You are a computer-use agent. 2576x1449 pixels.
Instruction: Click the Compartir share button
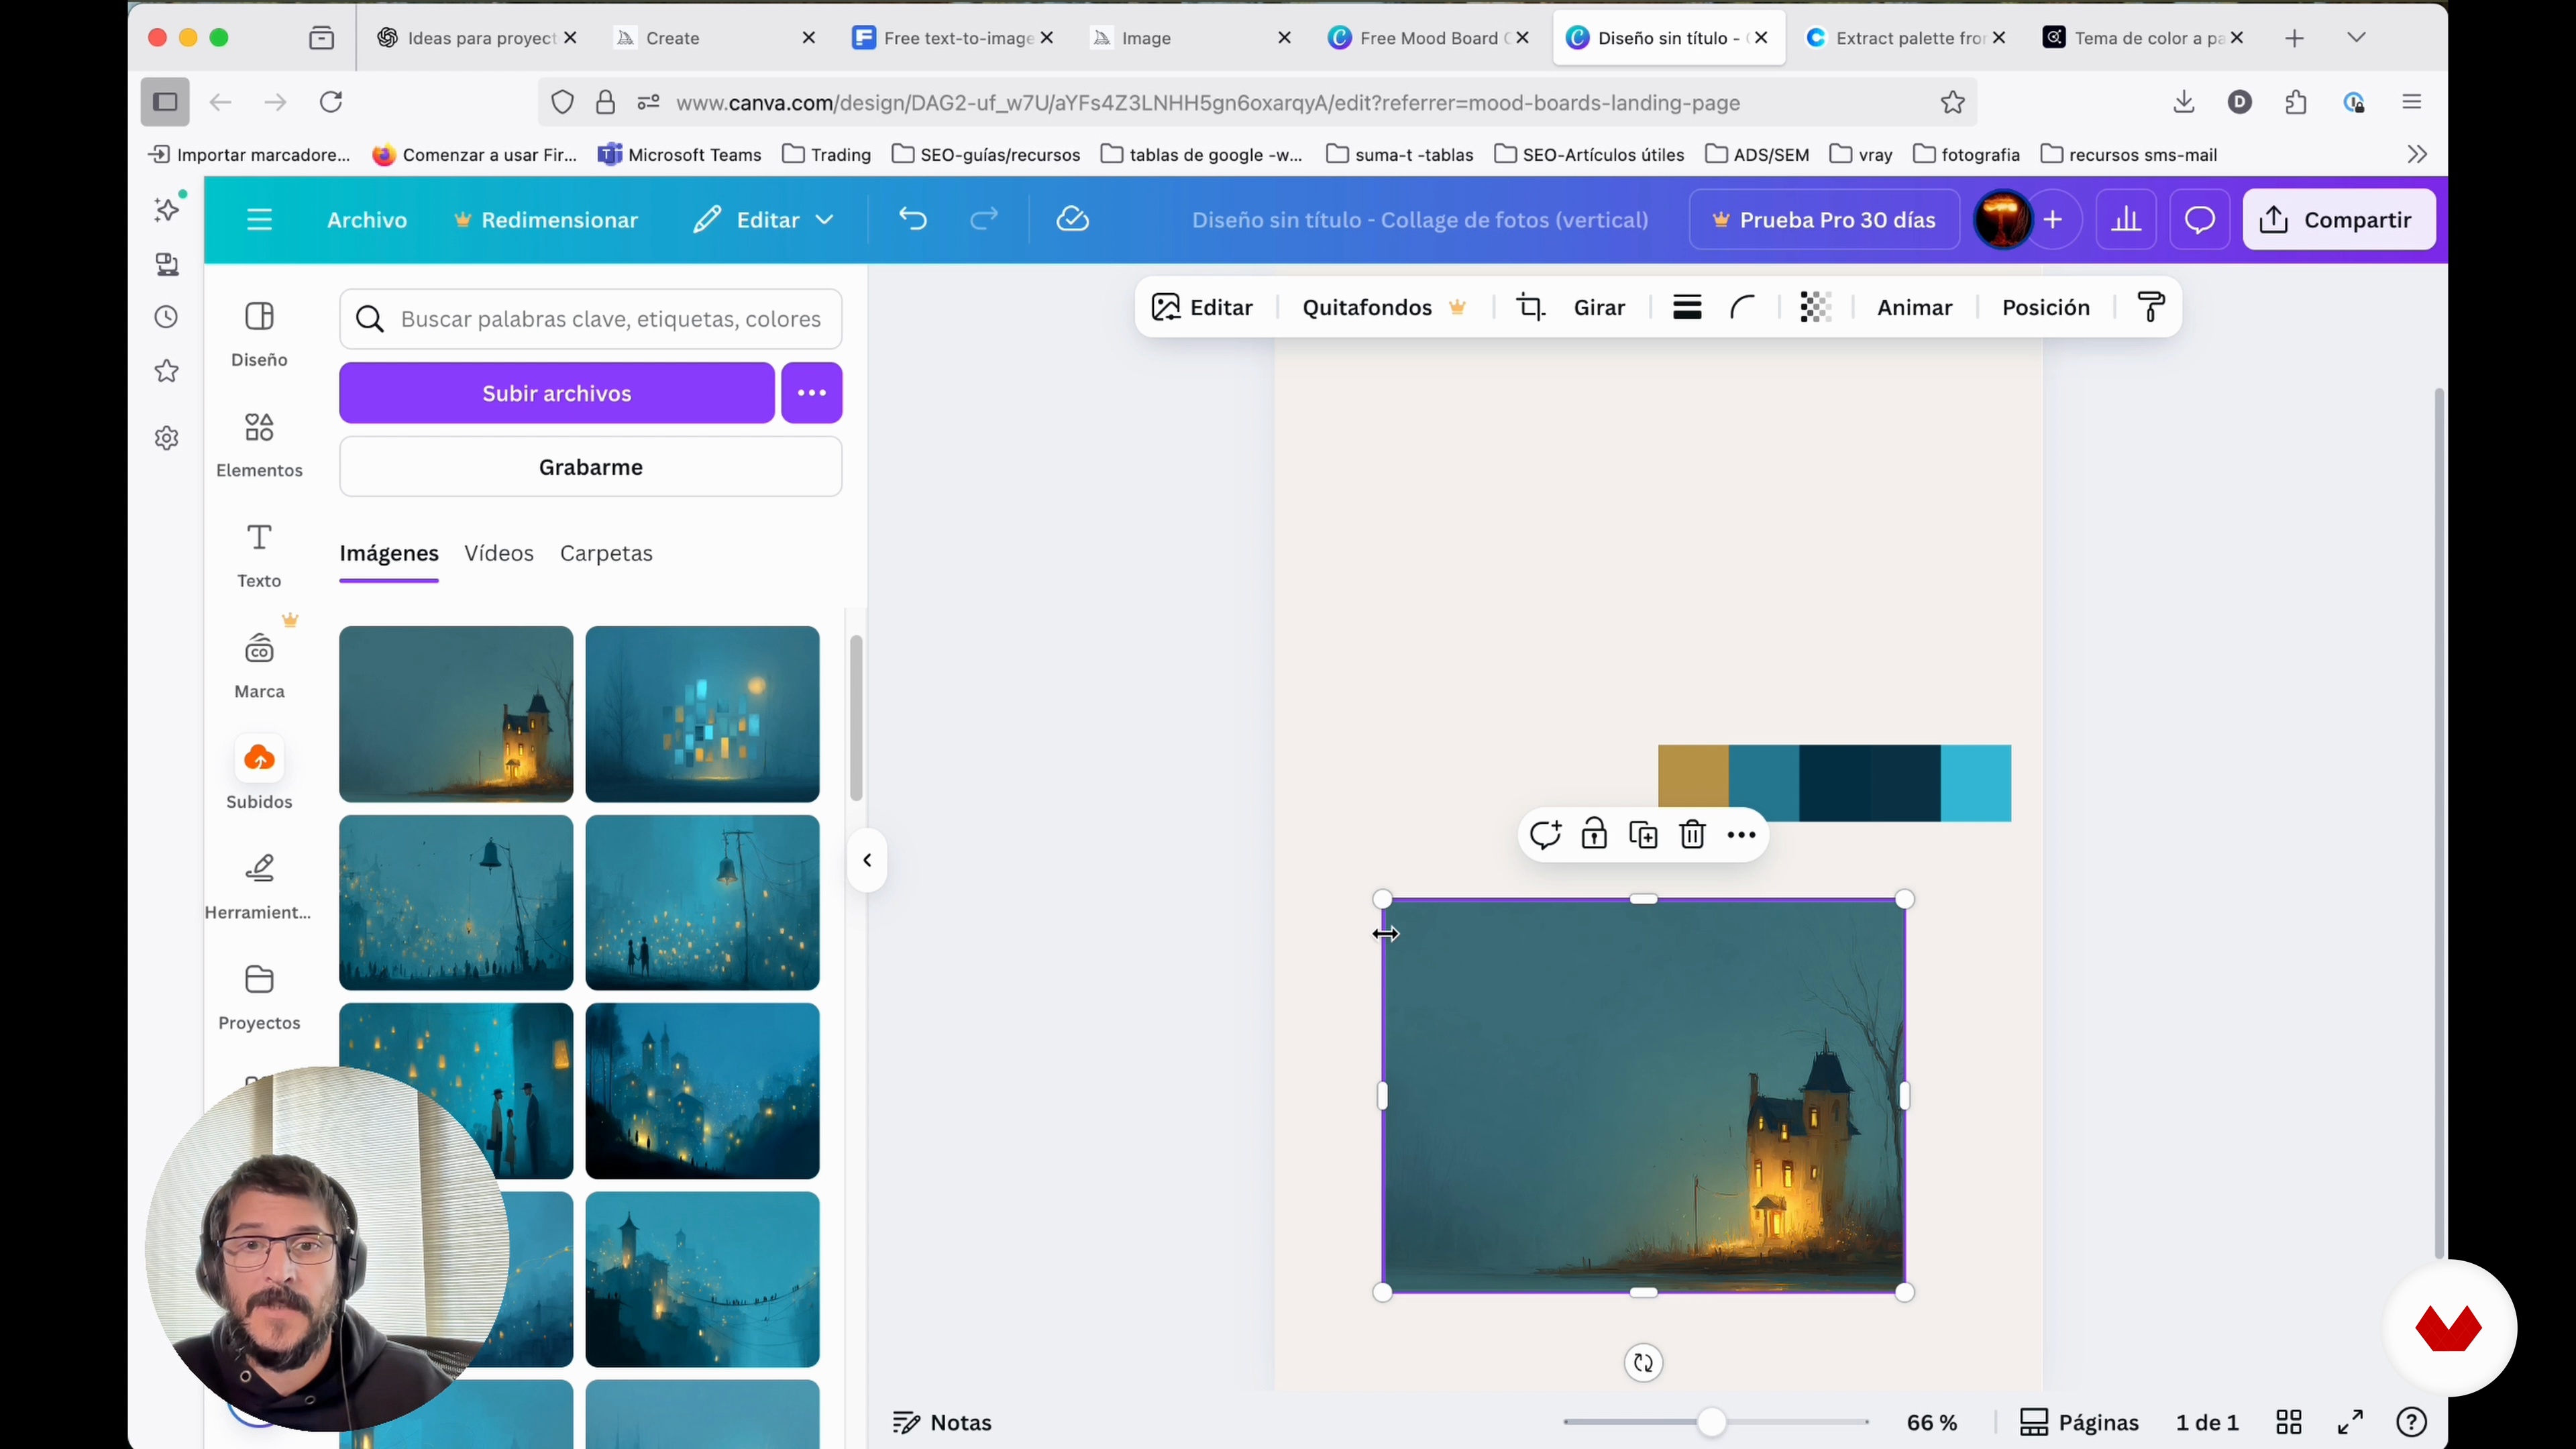tap(2339, 220)
